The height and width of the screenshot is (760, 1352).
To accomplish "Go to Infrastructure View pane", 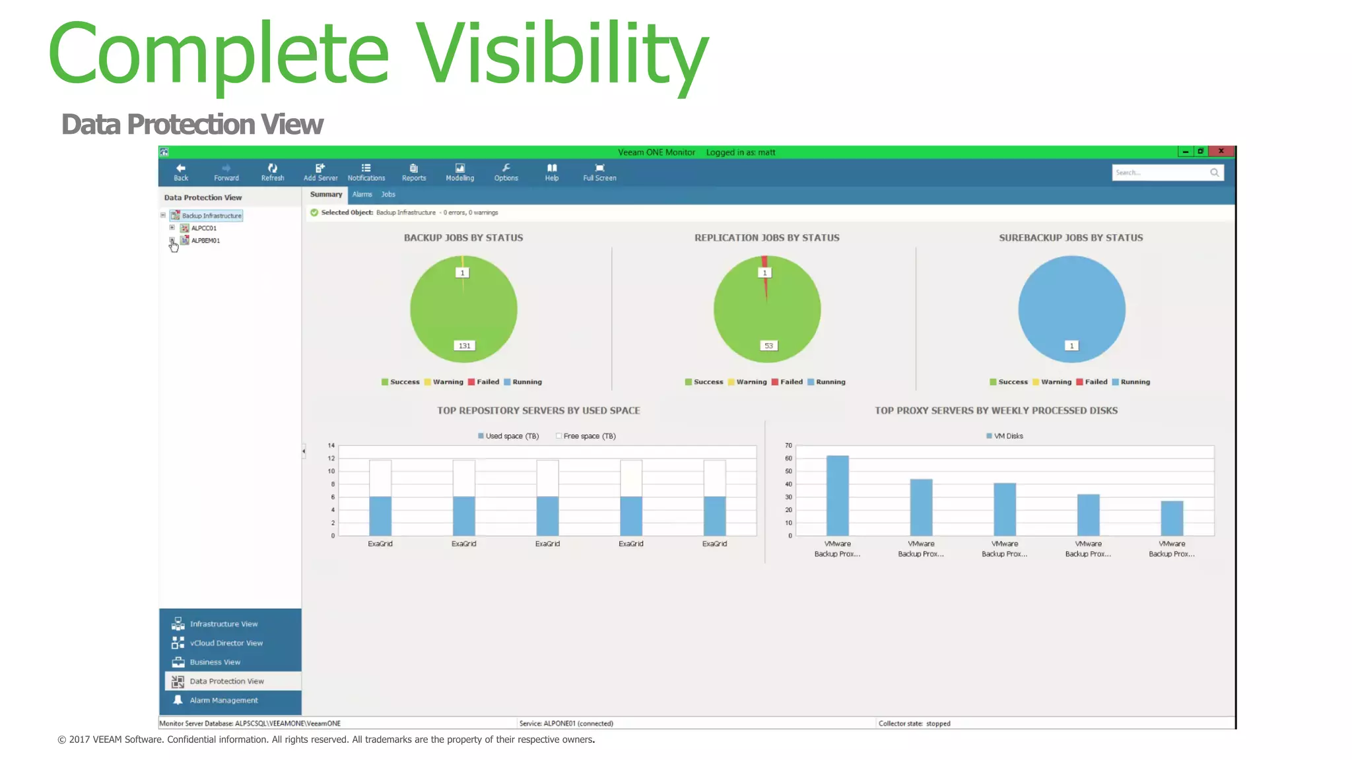I will click(223, 624).
